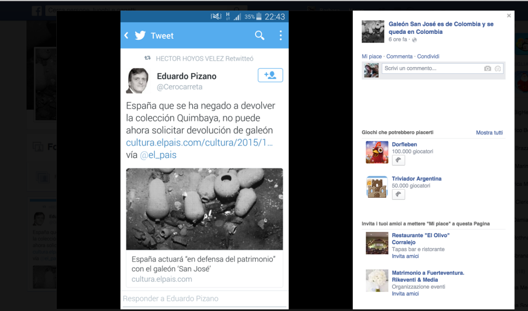Screen dimensions: 528x311
Task: Tap the Twitter bird logo in the app bar
Action: [x=140, y=36]
